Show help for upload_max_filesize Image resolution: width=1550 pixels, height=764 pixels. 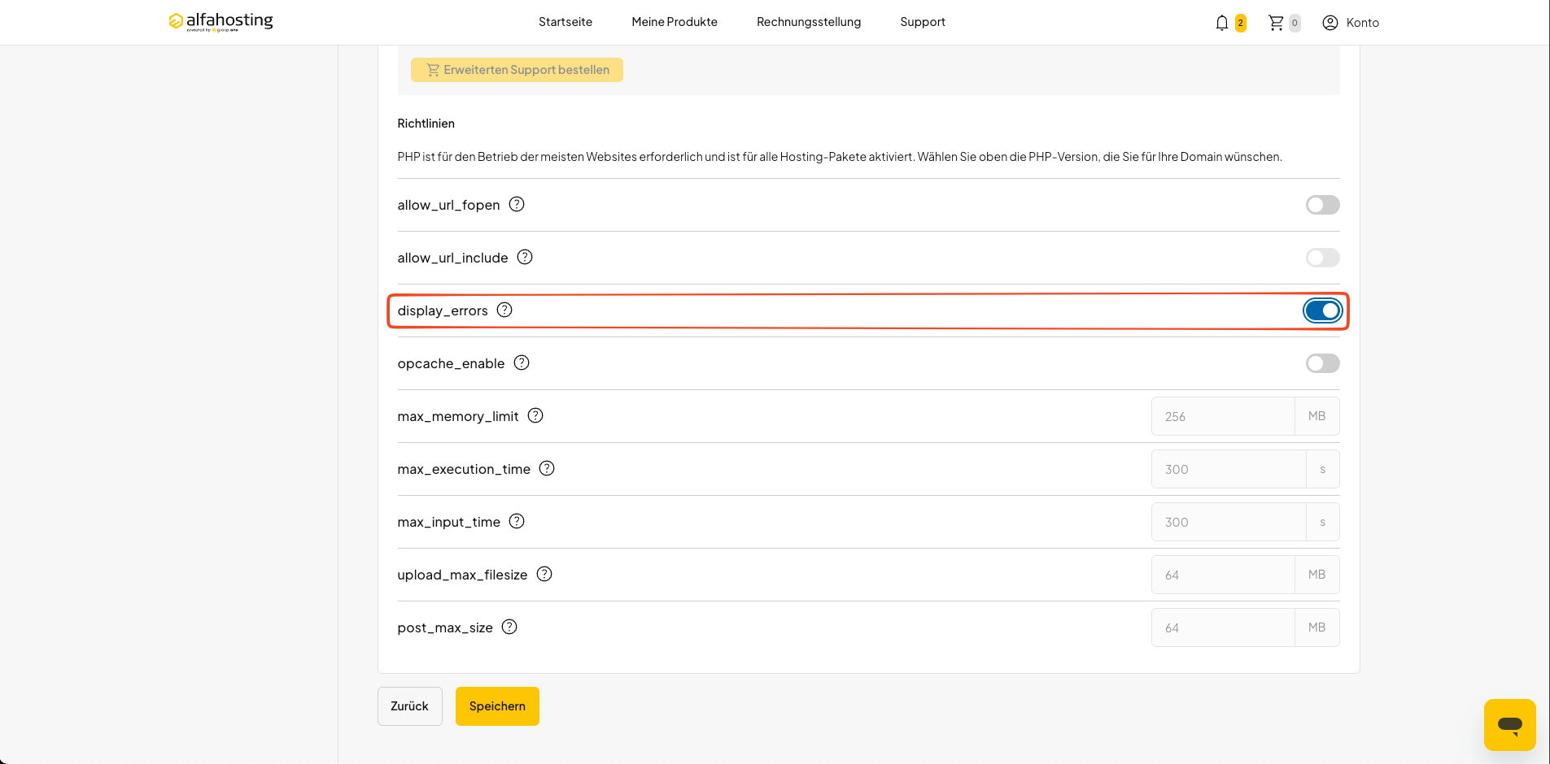point(544,574)
